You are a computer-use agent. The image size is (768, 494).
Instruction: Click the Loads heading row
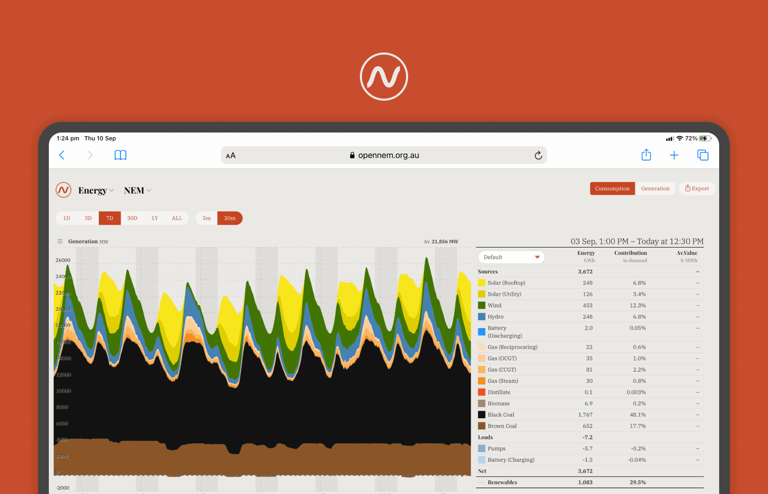pyautogui.click(x=590, y=437)
